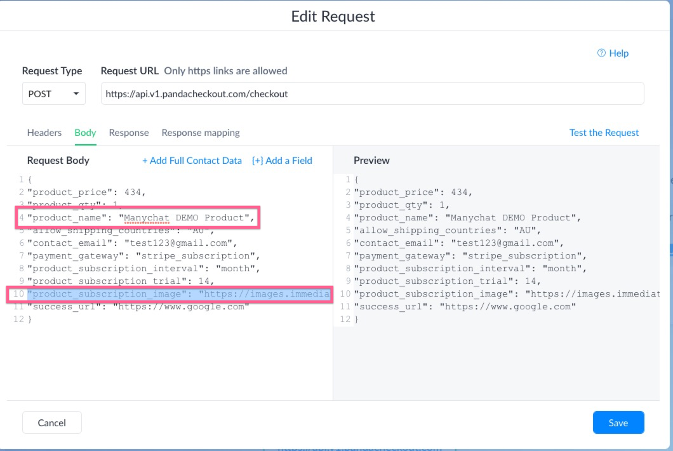The height and width of the screenshot is (451, 673).
Task: Click the Preview heading
Action: 371,161
